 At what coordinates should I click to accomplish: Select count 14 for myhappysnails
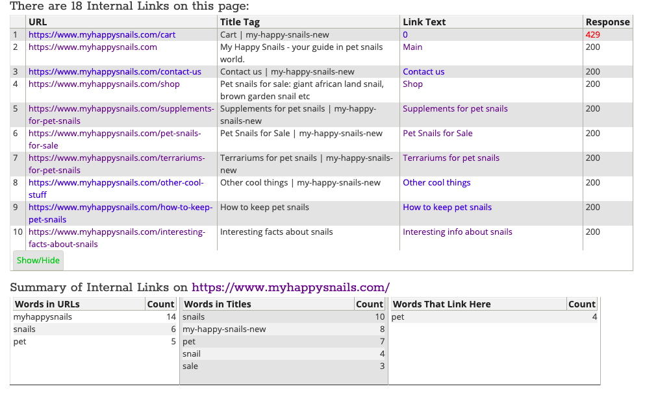coord(171,316)
